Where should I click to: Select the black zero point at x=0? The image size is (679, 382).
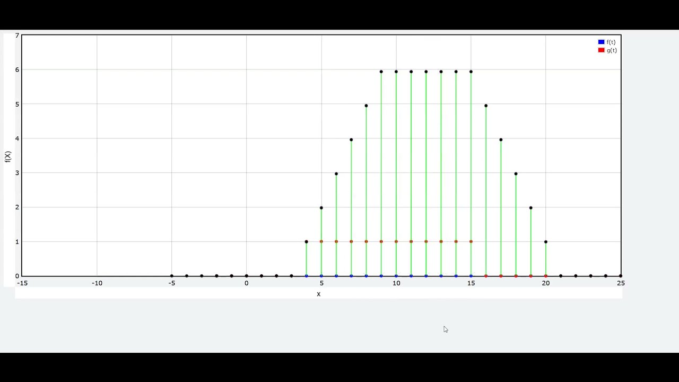(247, 276)
